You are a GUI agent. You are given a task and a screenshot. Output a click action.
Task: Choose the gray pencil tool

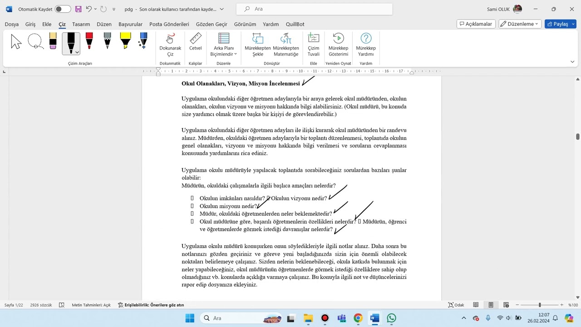pos(107,41)
